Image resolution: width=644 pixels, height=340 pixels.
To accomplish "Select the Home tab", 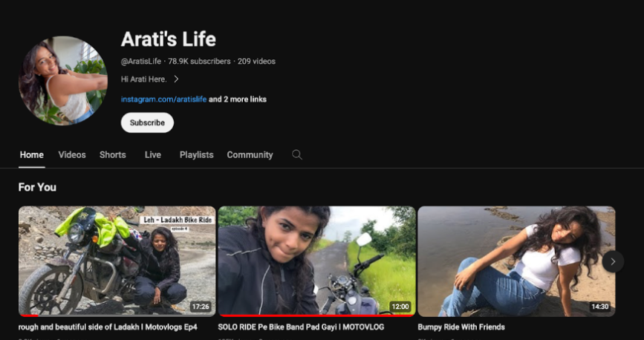I will point(32,155).
